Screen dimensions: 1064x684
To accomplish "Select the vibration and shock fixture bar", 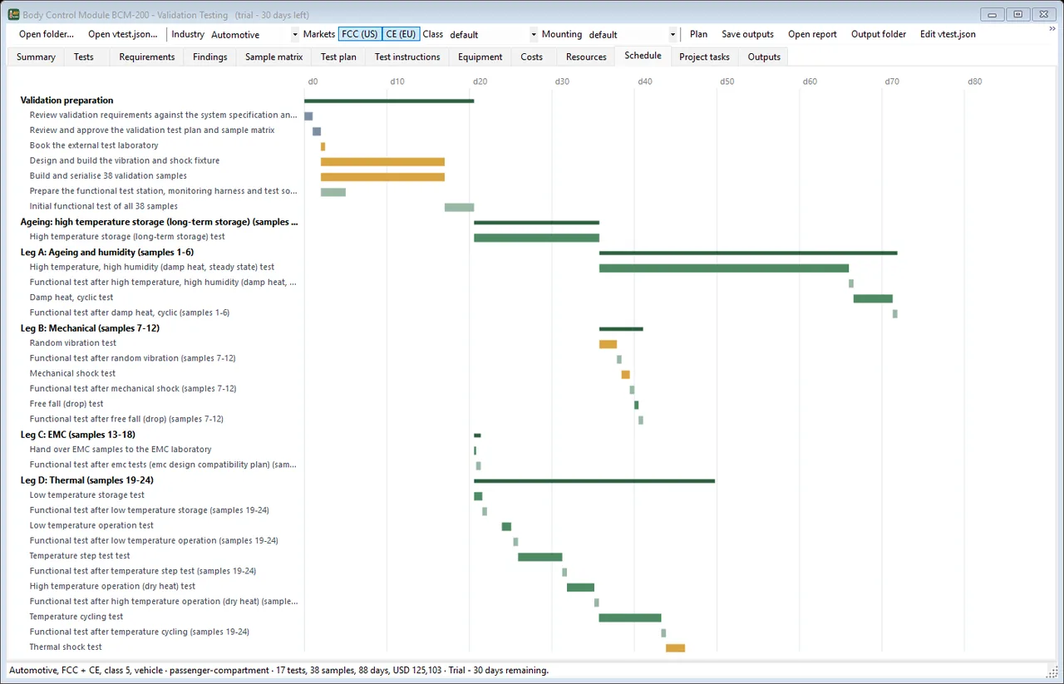I will tap(382, 161).
